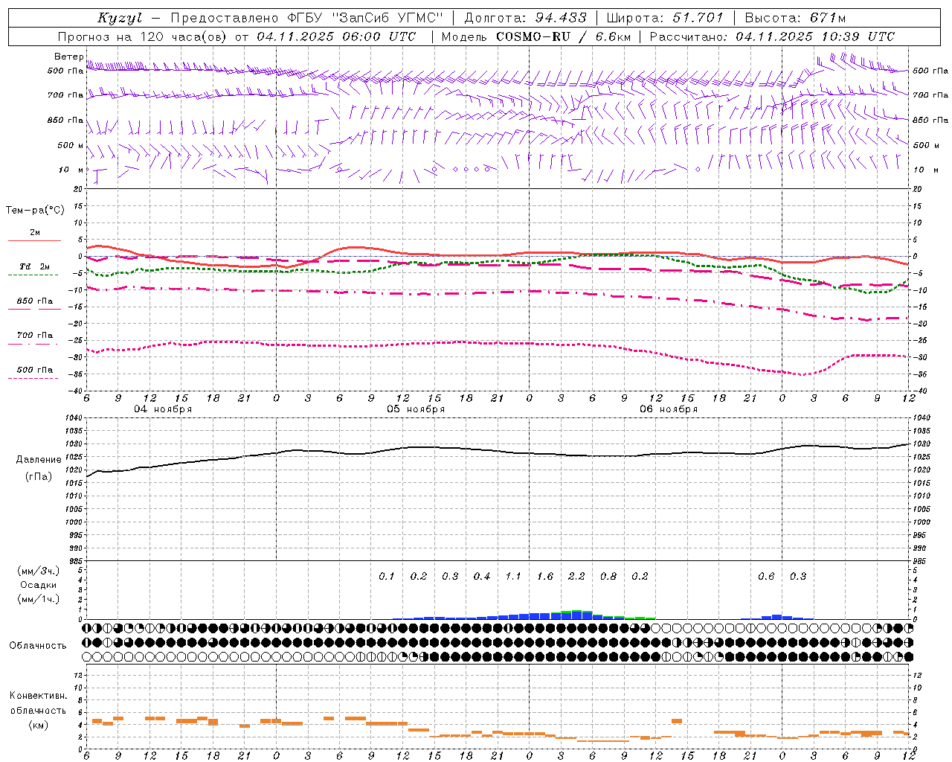952x762 pixels.
Task: Click the Широта: 51.701 value
Action: click(665, 18)
